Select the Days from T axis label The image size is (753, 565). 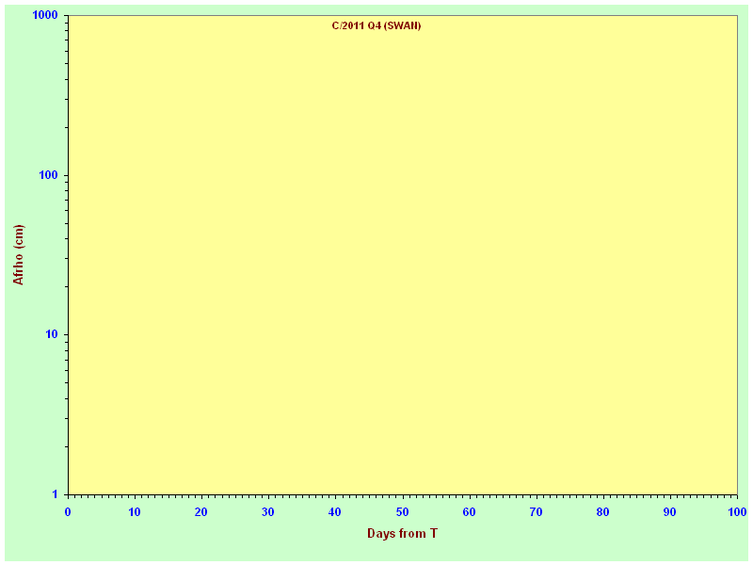click(x=403, y=533)
